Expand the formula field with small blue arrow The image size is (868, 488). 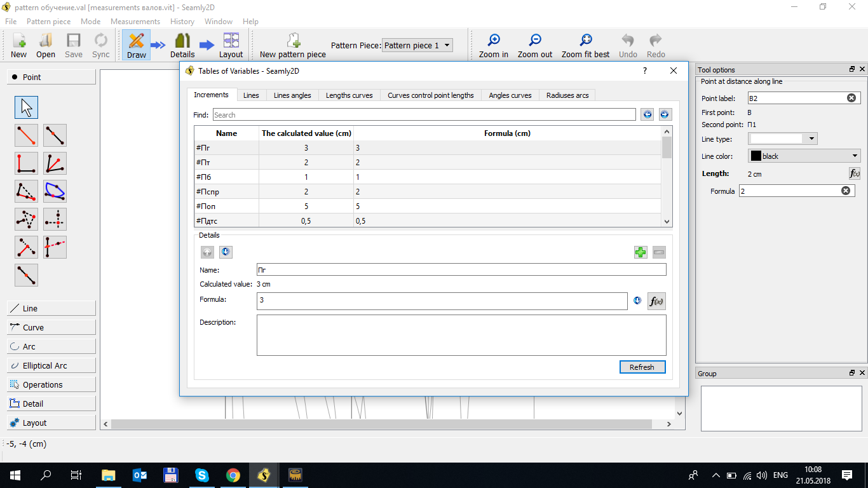tap(637, 301)
